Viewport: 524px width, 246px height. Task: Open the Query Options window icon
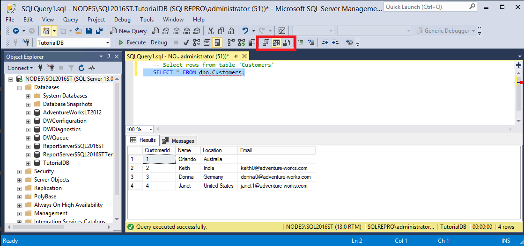tap(207, 42)
